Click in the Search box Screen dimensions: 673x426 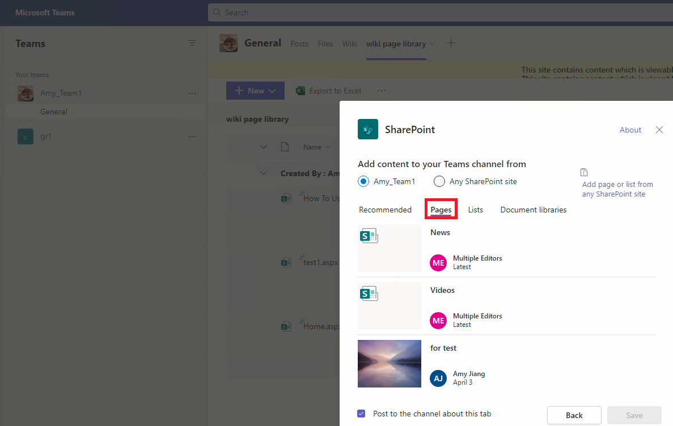pyautogui.click(x=441, y=12)
